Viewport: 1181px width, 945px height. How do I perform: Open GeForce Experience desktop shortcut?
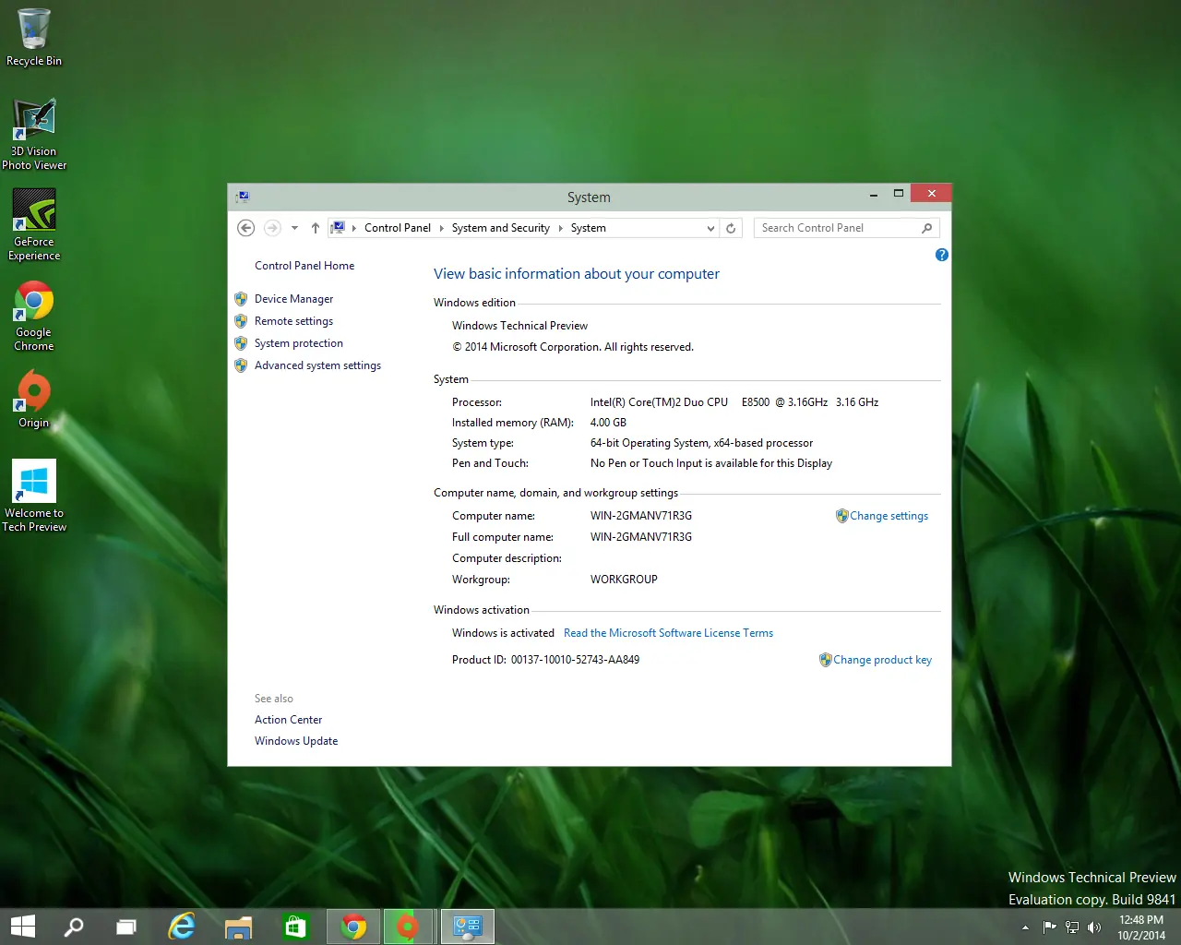[34, 225]
